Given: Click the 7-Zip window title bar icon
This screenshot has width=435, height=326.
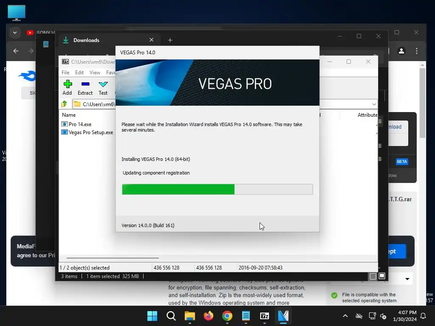Looking at the screenshot, I should click(x=65, y=62).
